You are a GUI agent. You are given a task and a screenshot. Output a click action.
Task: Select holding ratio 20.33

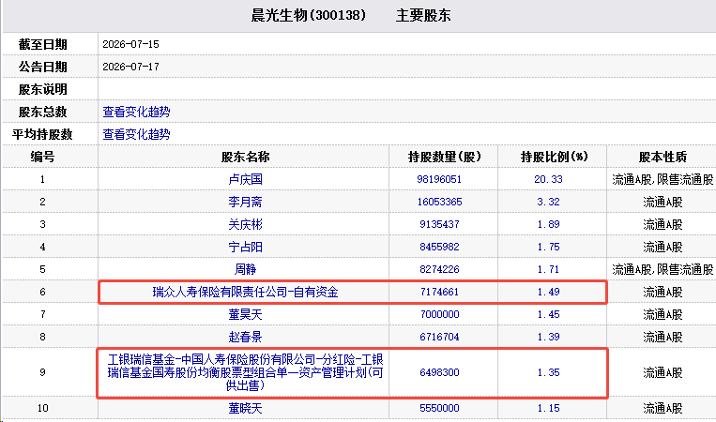point(548,179)
